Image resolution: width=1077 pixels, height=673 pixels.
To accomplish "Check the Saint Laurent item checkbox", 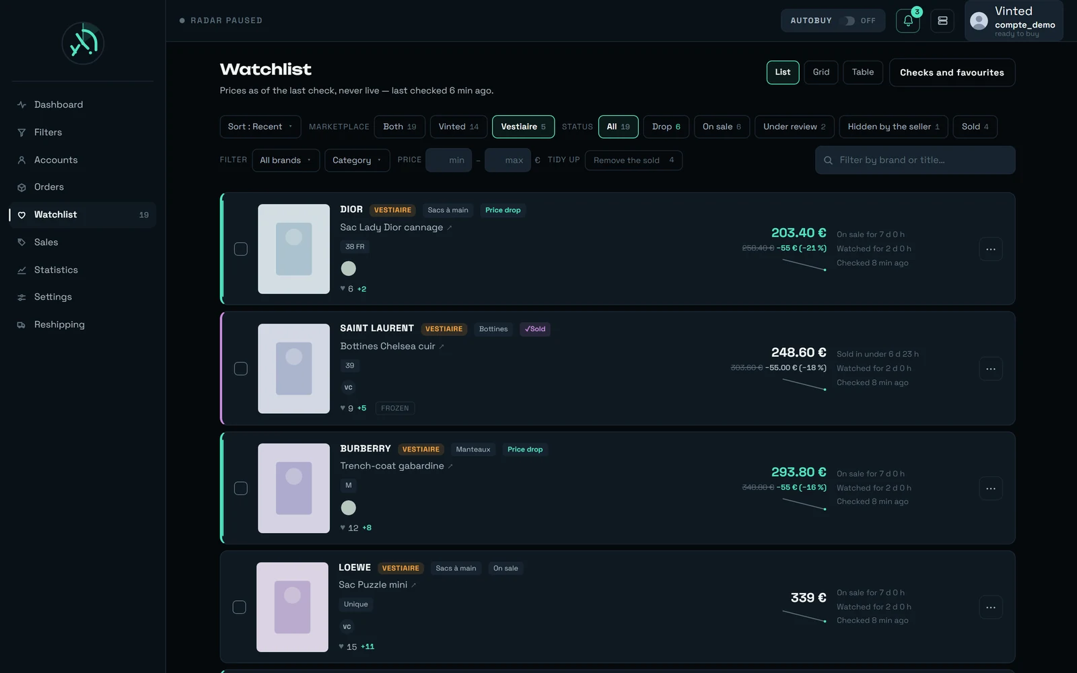I will tap(240, 369).
